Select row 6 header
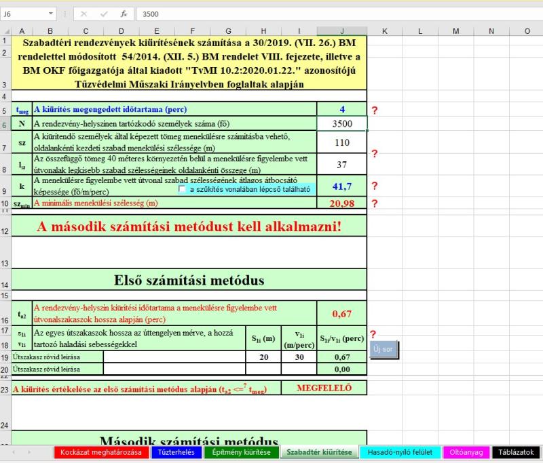The width and height of the screenshot is (543, 463). pos(5,124)
